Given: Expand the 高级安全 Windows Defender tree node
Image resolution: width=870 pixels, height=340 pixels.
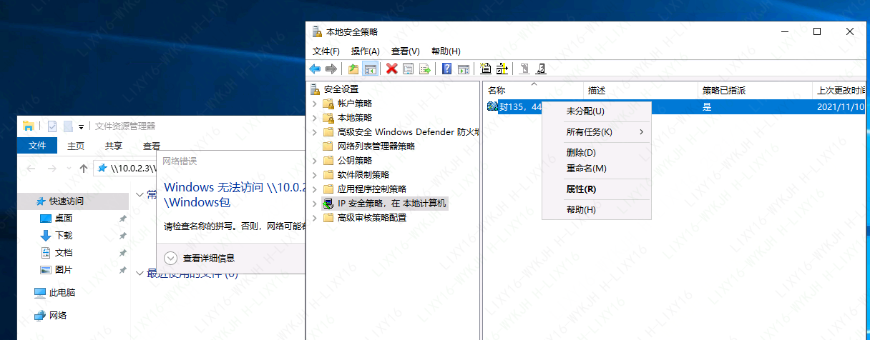Looking at the screenshot, I should coord(314,132).
